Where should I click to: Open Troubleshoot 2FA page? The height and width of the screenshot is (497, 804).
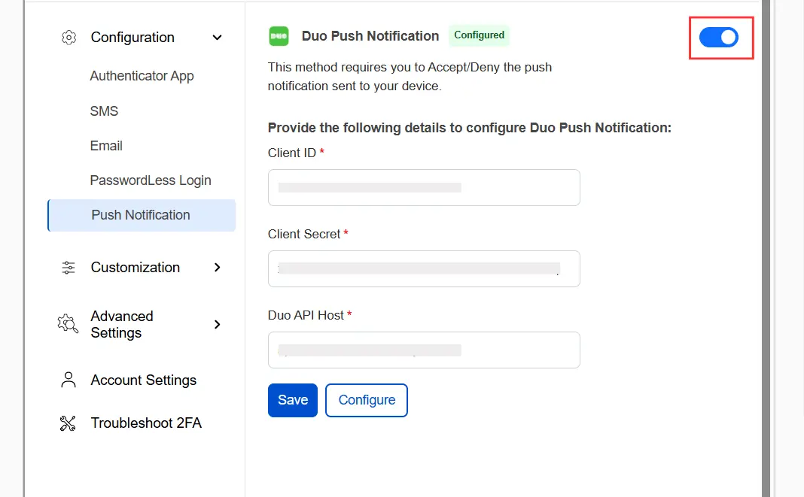[x=146, y=423]
